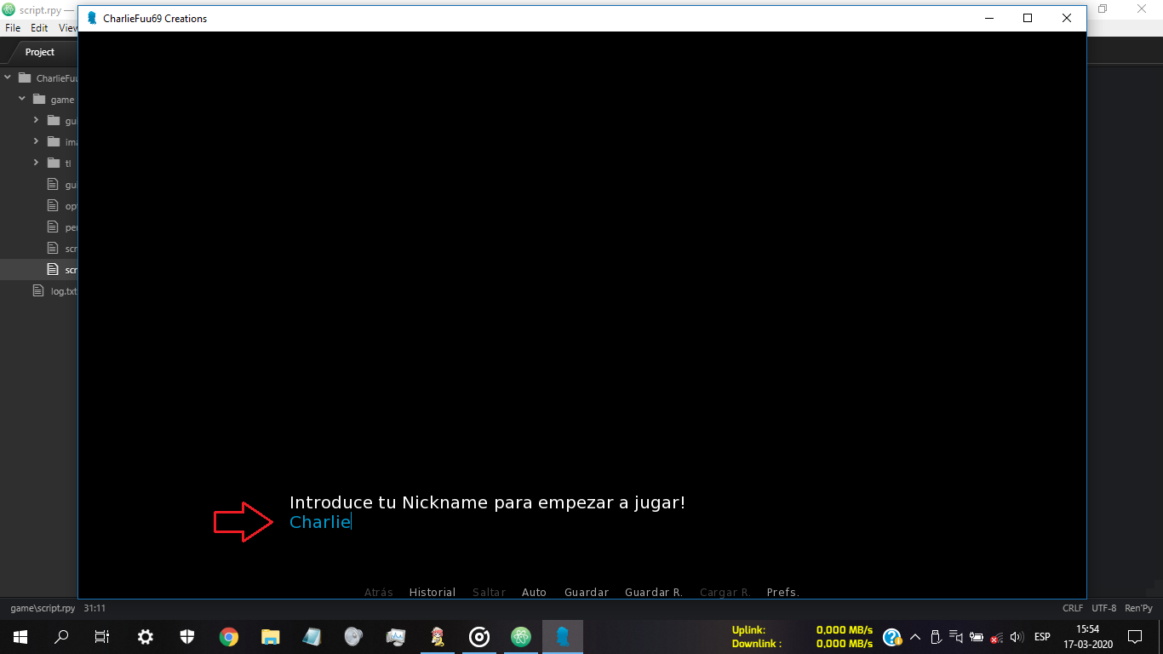
Task: Click Historial in the game quick menu
Action: [432, 593]
